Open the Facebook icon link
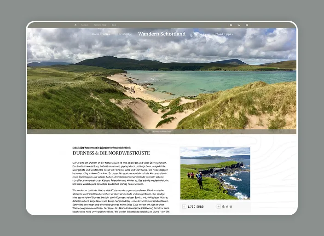The width and height of the screenshot is (324, 236). (x=231, y=25)
